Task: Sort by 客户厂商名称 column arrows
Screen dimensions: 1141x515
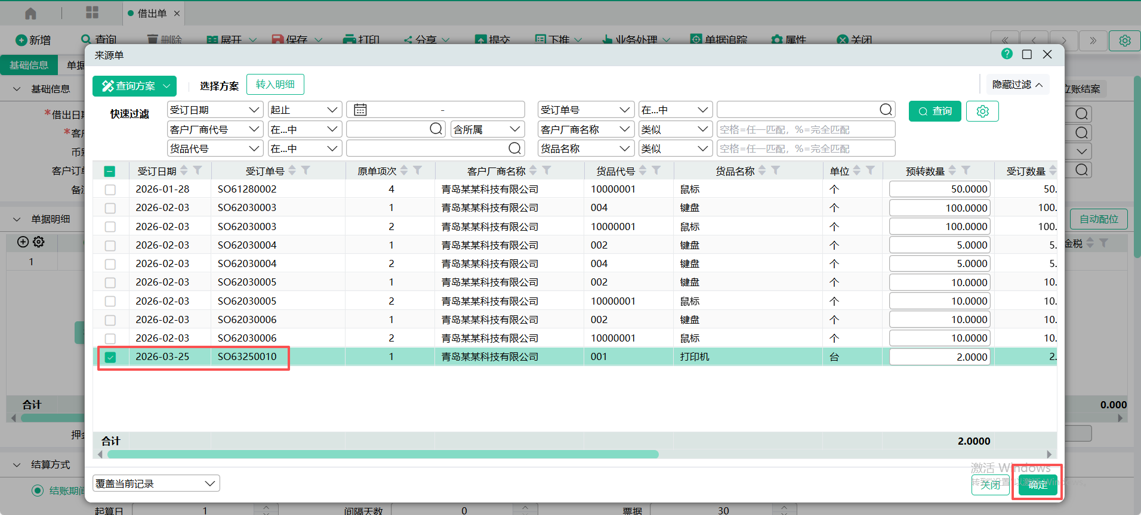Action: pyautogui.click(x=533, y=170)
